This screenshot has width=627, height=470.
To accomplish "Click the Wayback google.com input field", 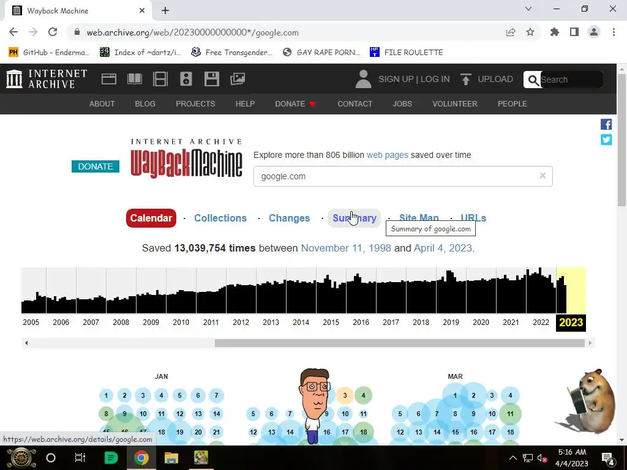I will click(403, 176).
